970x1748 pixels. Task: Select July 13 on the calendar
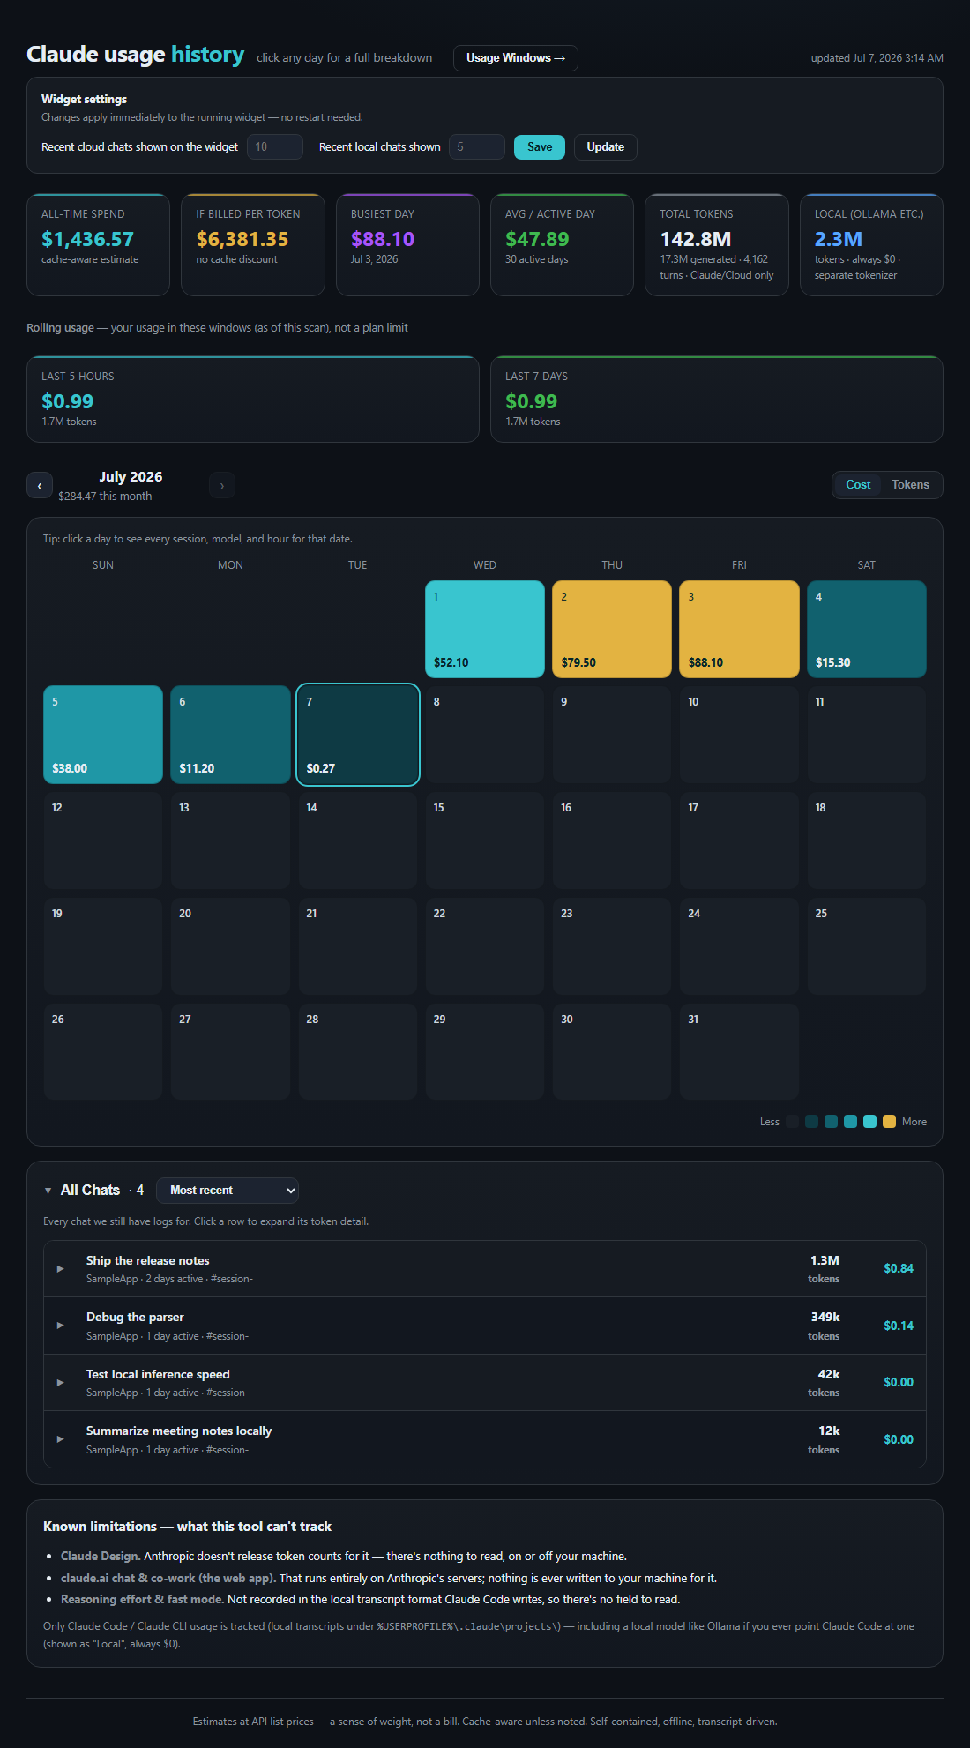coord(230,840)
